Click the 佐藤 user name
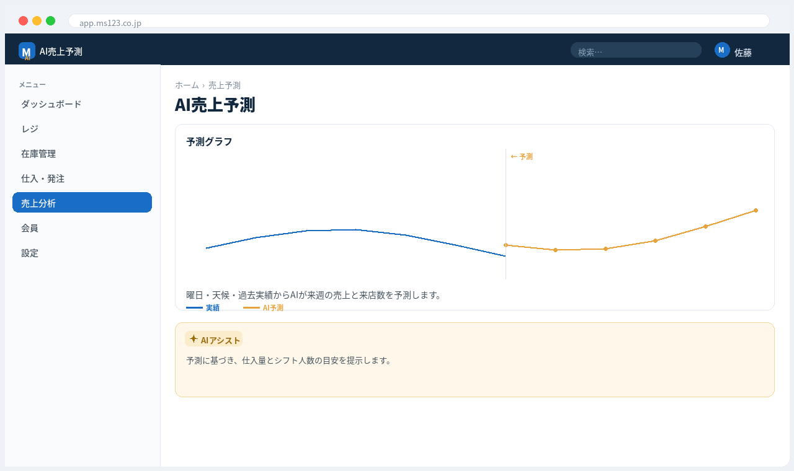The height and width of the screenshot is (471, 794). point(743,53)
